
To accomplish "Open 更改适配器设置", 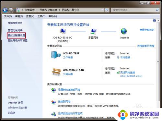I will coord(17,35).
